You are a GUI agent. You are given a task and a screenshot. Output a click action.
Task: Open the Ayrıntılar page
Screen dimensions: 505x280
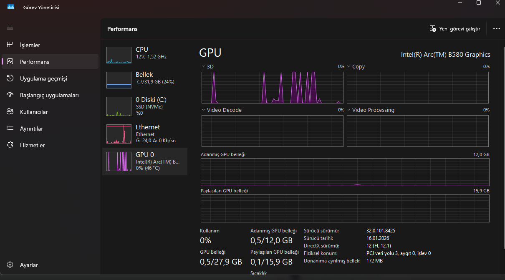(x=50, y=128)
